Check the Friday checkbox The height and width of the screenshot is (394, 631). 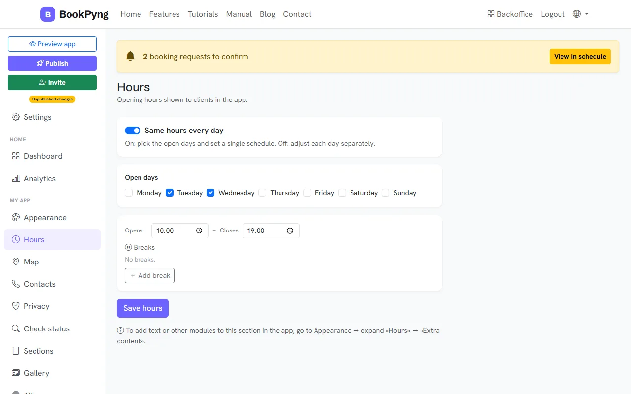[307, 193]
